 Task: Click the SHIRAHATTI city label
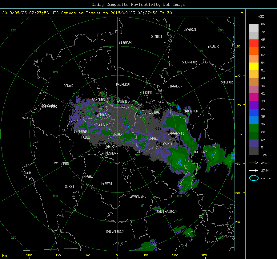pyautogui.click(x=115, y=147)
